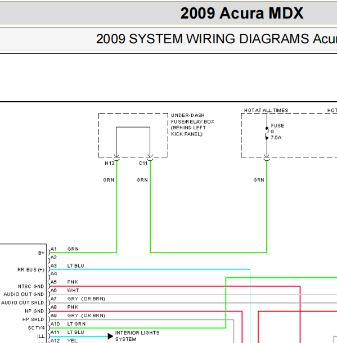Select the '2009 Acura MDX' title
Viewport: 337px width, 343px height.
point(242,13)
